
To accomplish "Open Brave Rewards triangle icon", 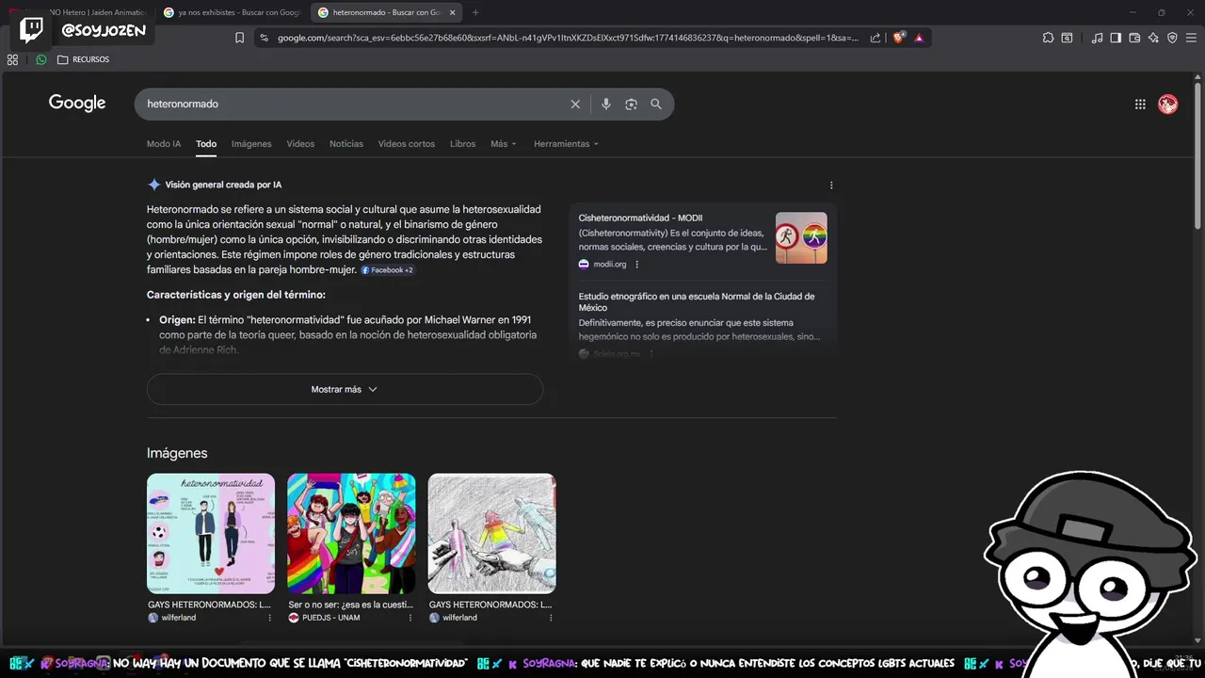I will pos(919,38).
